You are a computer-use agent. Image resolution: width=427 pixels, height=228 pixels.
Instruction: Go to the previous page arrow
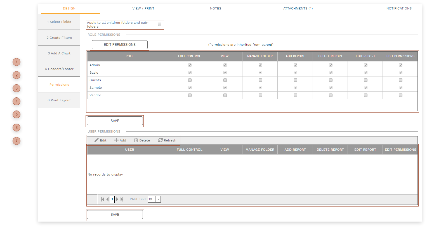[x=107, y=199]
